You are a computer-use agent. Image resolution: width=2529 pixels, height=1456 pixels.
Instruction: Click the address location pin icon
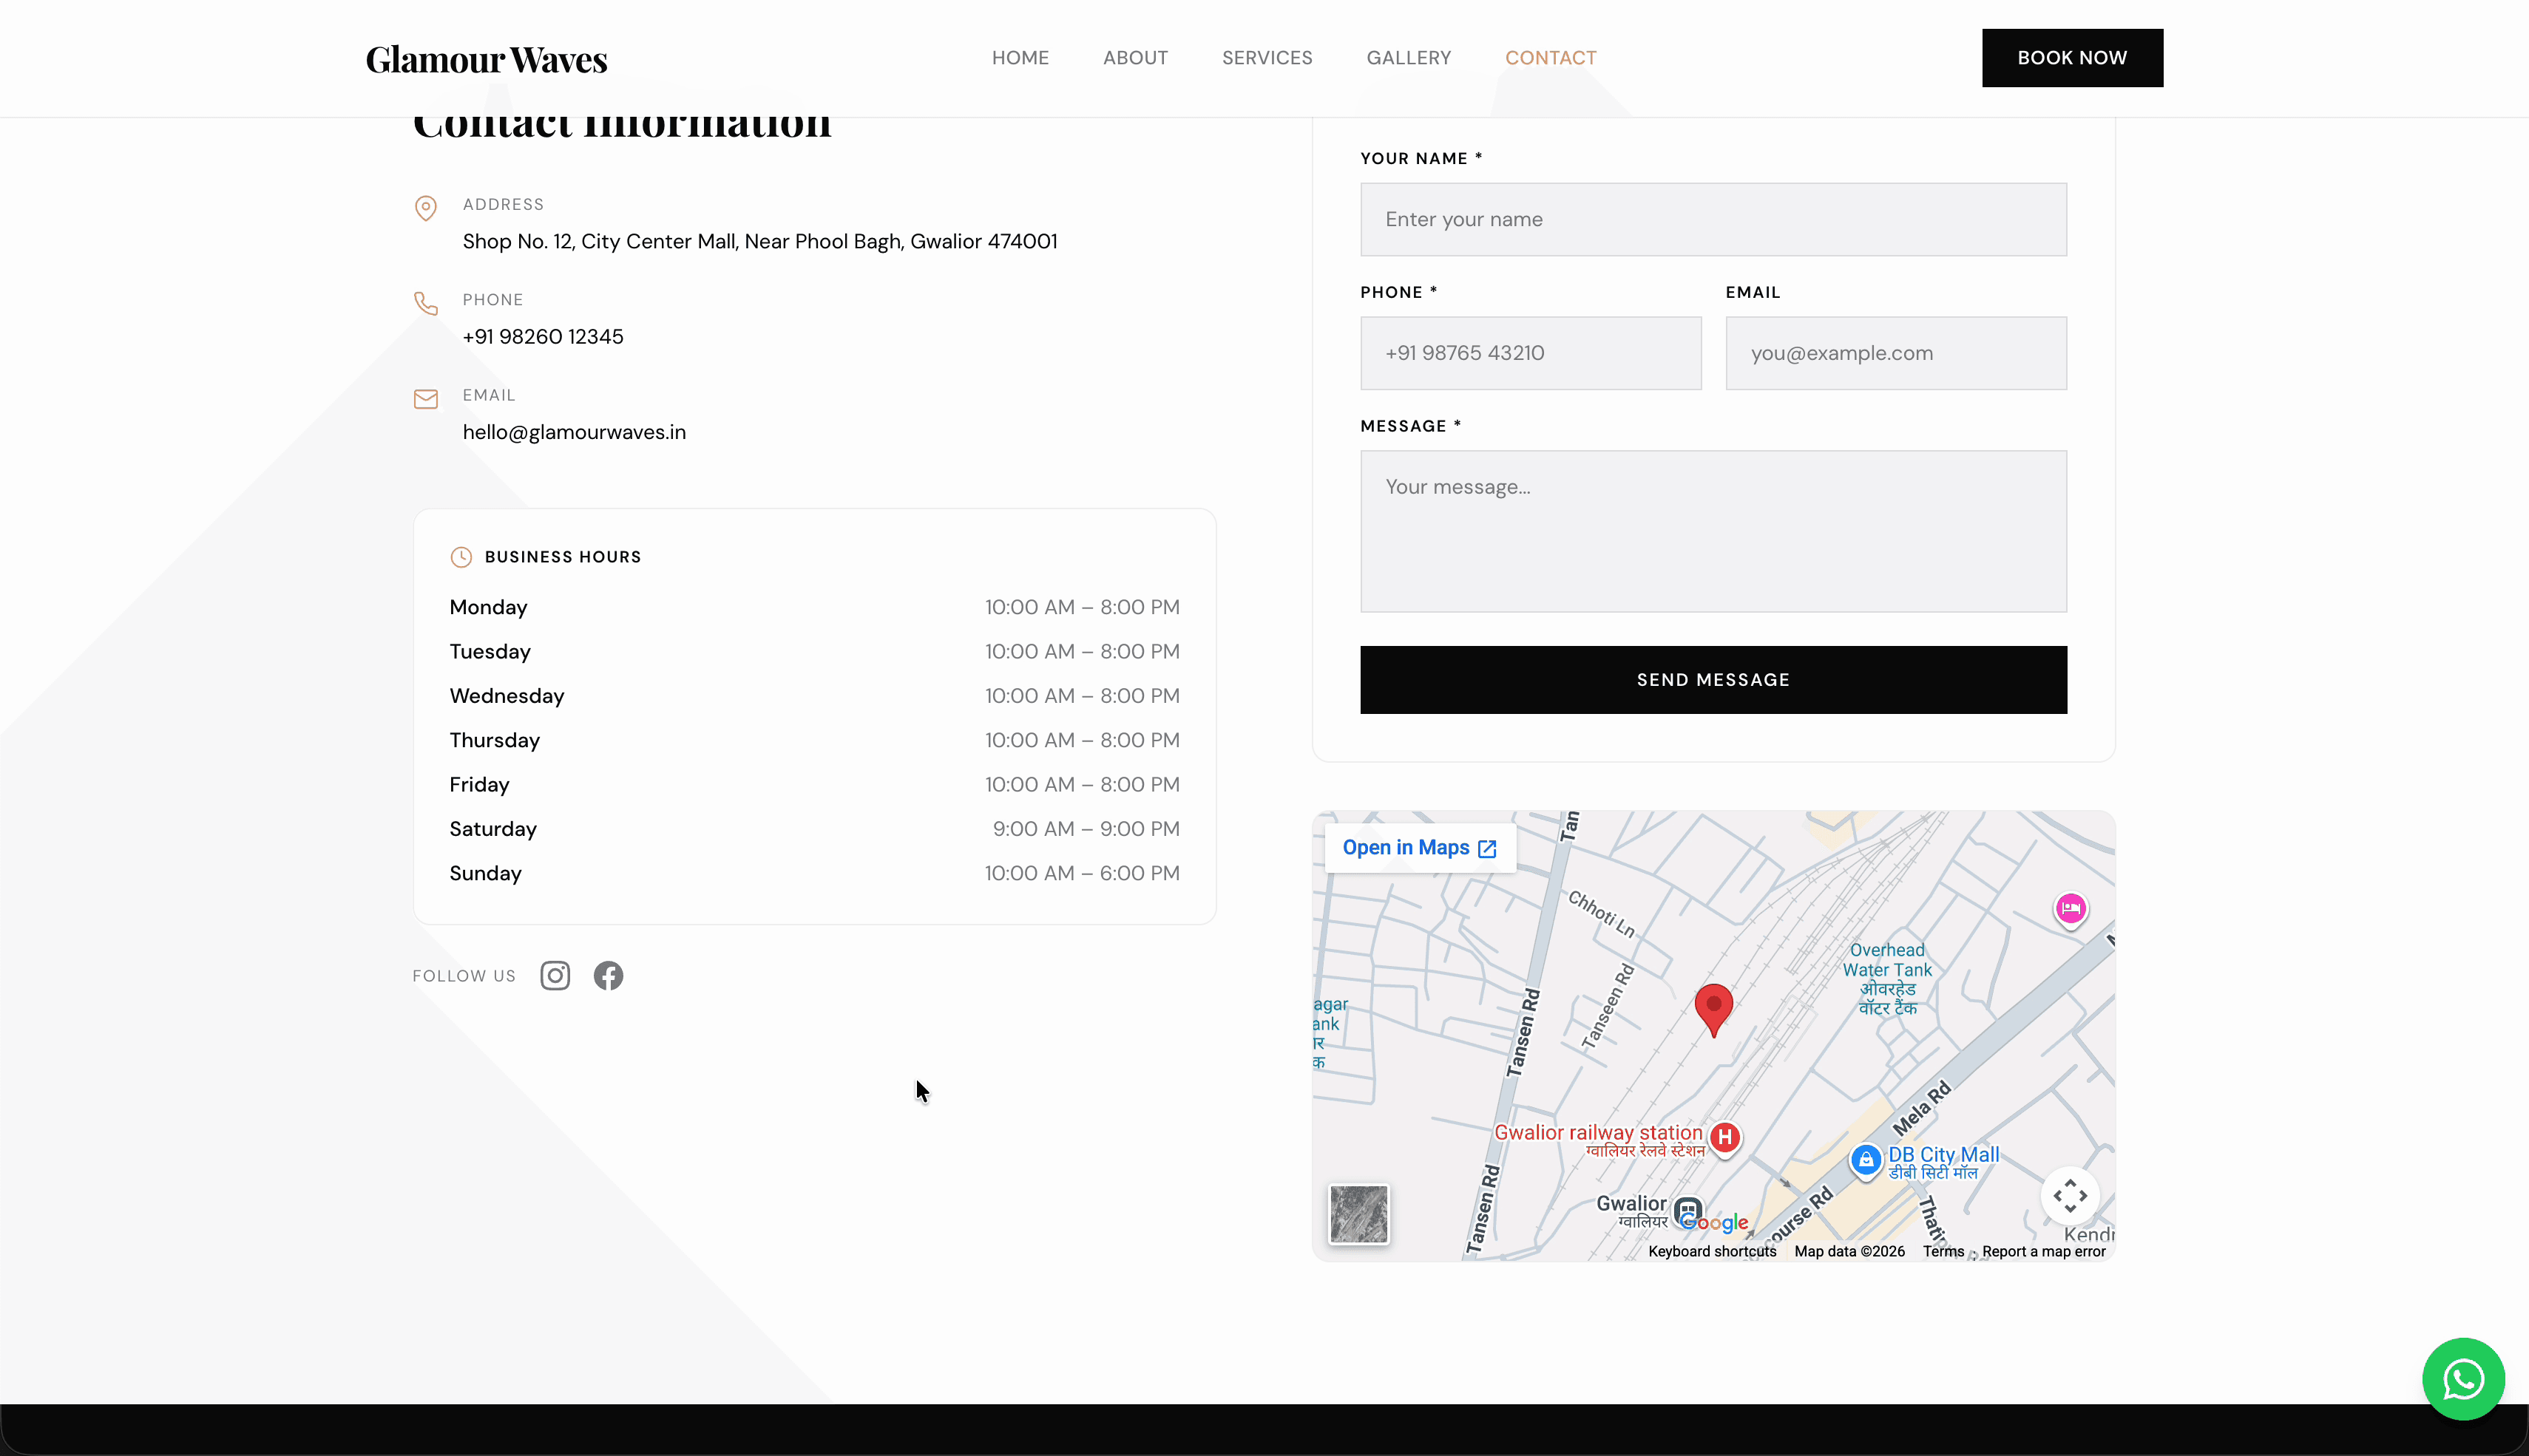426,208
